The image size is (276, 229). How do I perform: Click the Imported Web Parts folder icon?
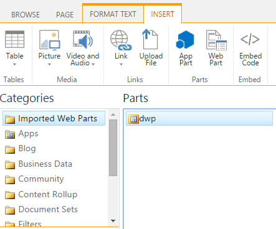coord(10,119)
